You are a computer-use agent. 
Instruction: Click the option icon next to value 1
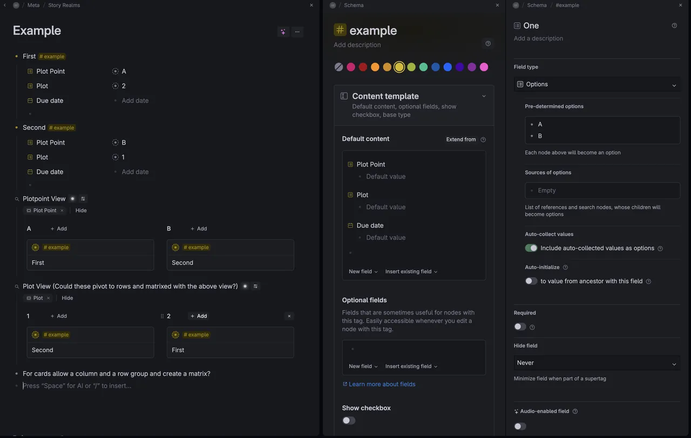point(115,157)
